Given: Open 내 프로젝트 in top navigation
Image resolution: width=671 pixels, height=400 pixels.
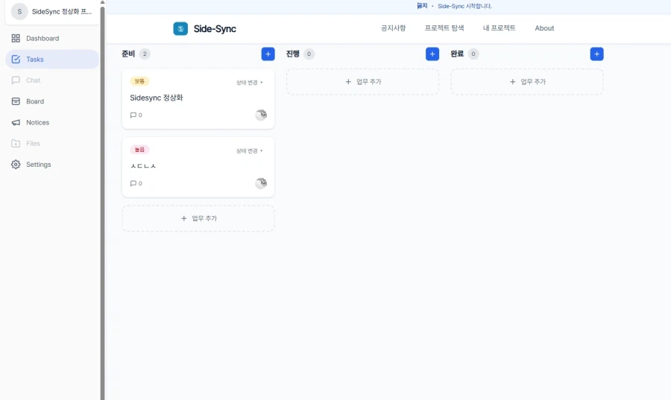Looking at the screenshot, I should click(x=500, y=28).
